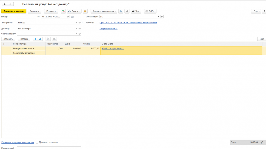Open top Еще menu
This screenshot has width=266, height=149.
click(x=256, y=11)
